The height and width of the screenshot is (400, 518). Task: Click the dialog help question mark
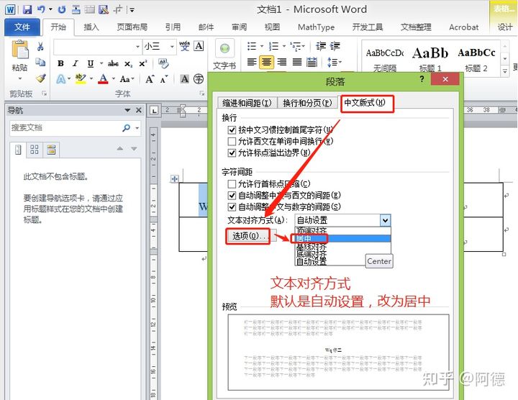coord(422,79)
